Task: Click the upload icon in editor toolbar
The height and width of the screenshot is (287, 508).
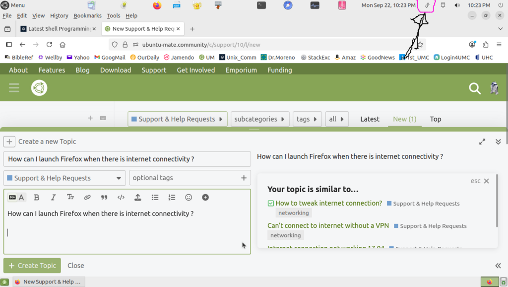Action: [x=138, y=198]
